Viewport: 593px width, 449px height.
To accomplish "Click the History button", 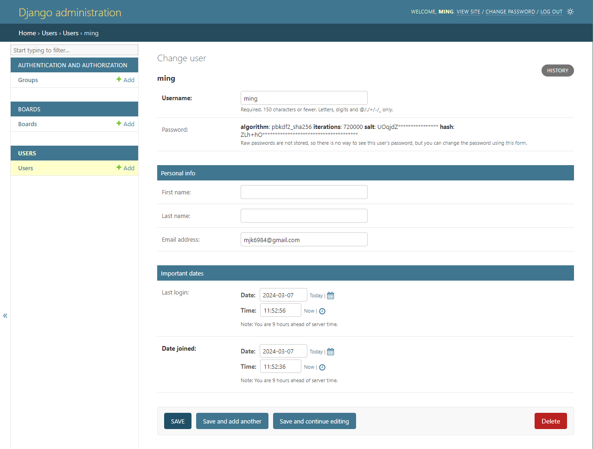I will (x=558, y=71).
